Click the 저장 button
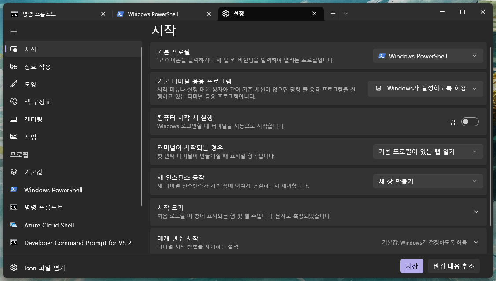Image resolution: width=496 pixels, height=281 pixels. click(x=412, y=266)
